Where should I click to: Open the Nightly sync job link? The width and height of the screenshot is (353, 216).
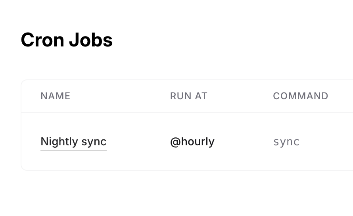pyautogui.click(x=73, y=142)
